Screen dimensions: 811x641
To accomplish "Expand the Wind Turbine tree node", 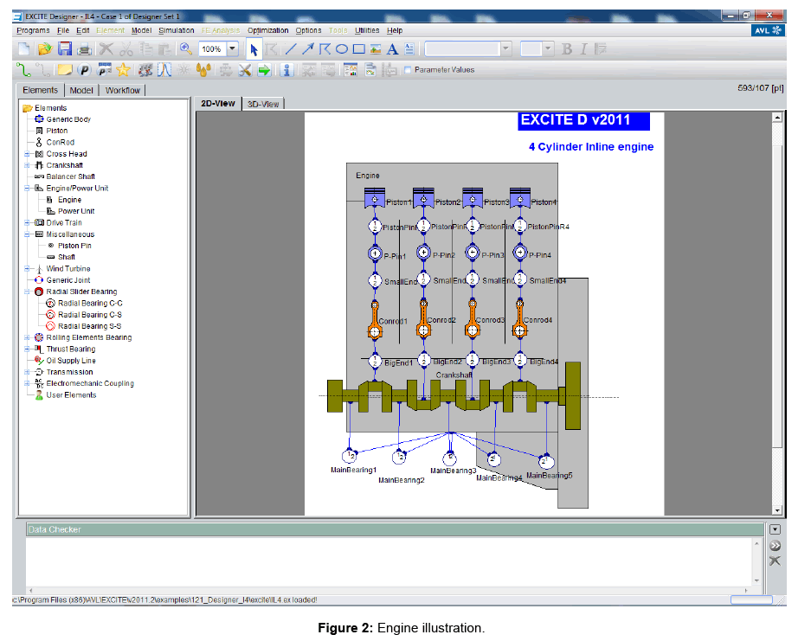I will click(x=28, y=269).
